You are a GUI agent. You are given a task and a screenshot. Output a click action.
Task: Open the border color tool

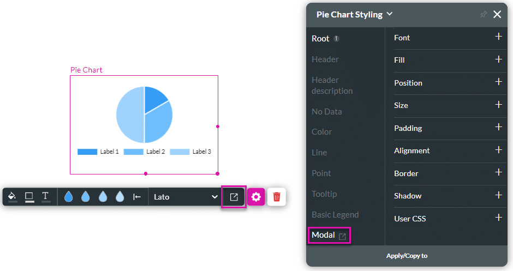29,196
